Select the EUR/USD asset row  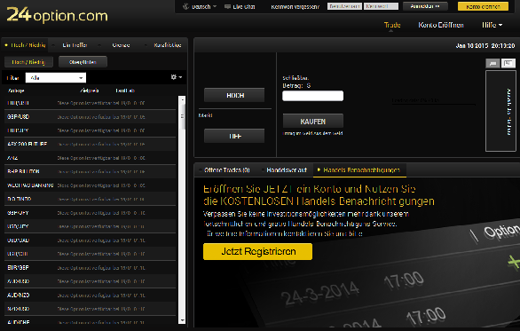(91, 103)
